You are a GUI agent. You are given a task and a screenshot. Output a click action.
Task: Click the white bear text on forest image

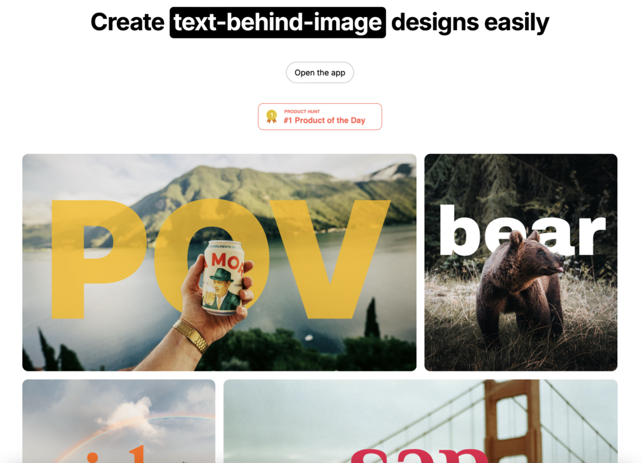(x=522, y=231)
